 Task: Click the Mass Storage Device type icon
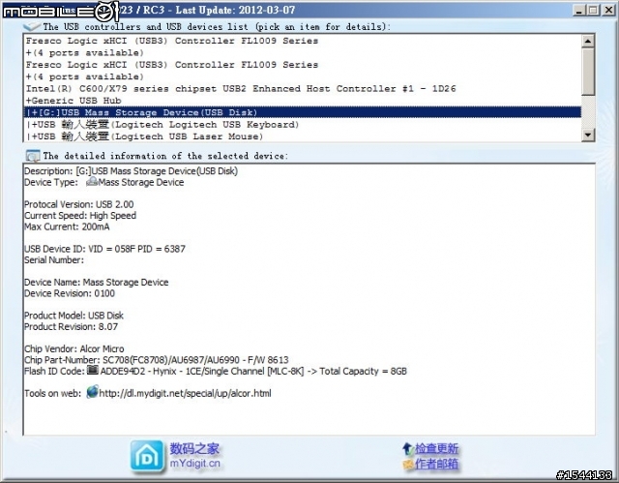pyautogui.click(x=92, y=182)
